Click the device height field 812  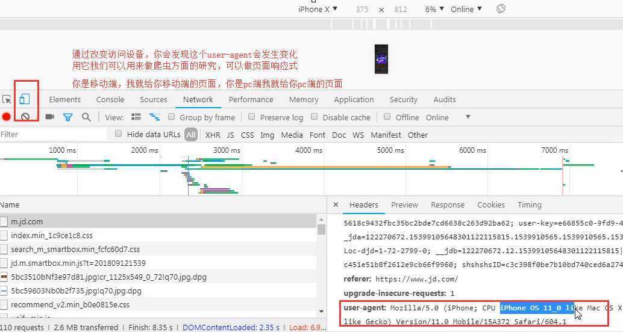point(400,9)
